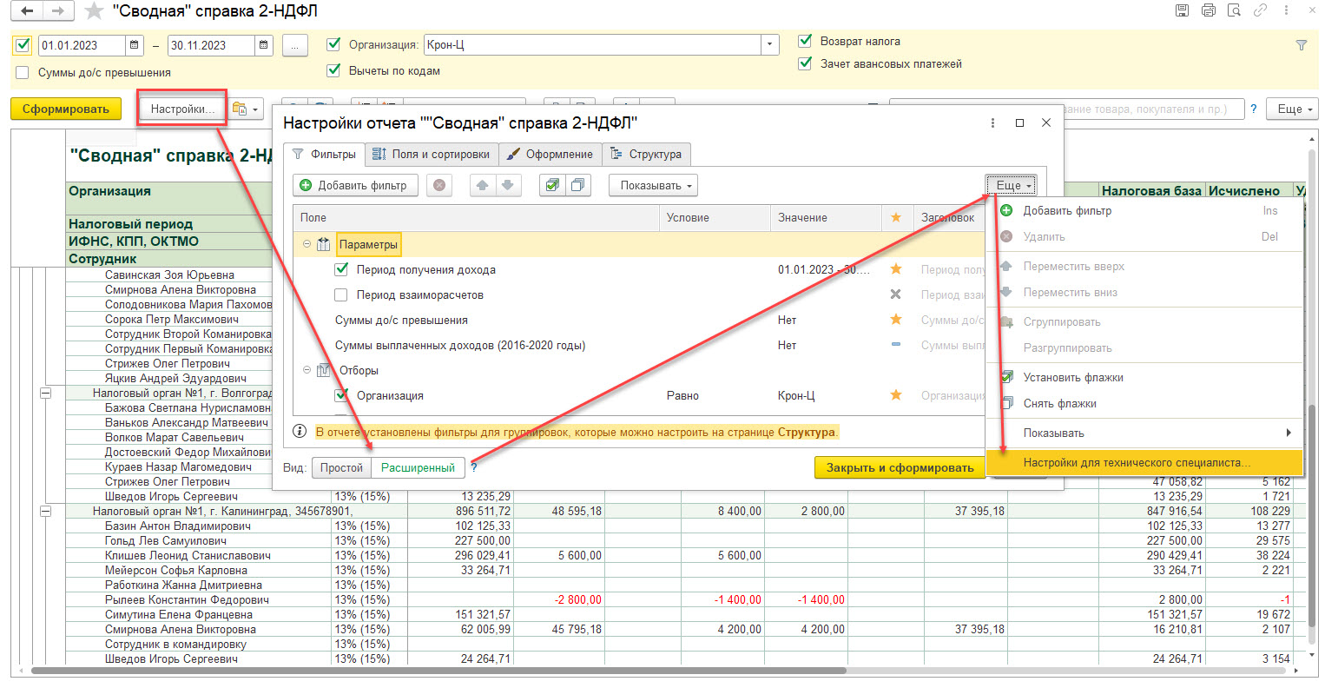Viewport: 1325px width, 688px height.
Task: Choose Установить флажки menu item
Action: click(x=1144, y=377)
